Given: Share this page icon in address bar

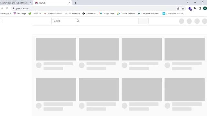Looking at the screenshot, I should coord(178,8).
